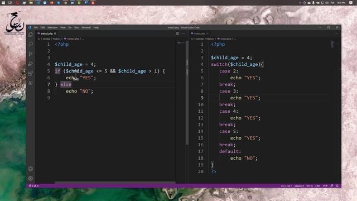
Task: Open the Source Control view
Action: click(x=31, y=54)
